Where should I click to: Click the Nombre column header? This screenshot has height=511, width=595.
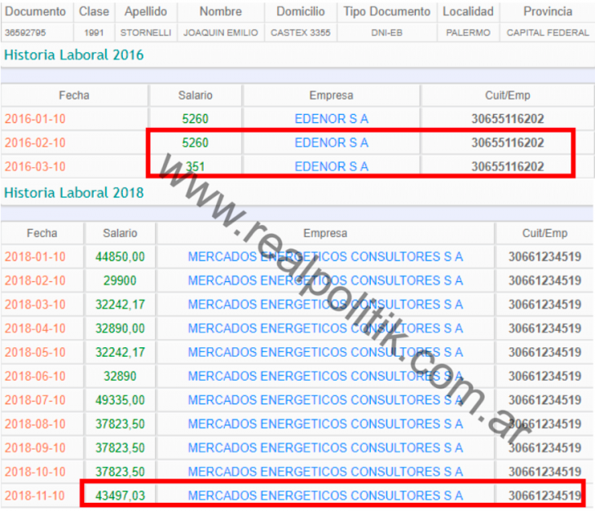click(220, 11)
